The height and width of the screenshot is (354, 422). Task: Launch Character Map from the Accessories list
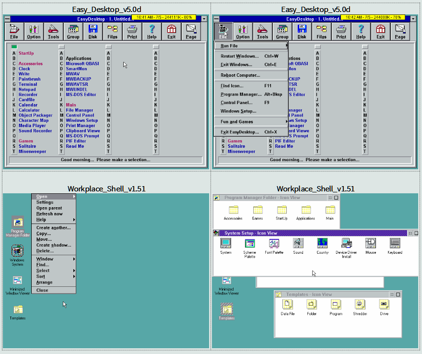coord(34,120)
